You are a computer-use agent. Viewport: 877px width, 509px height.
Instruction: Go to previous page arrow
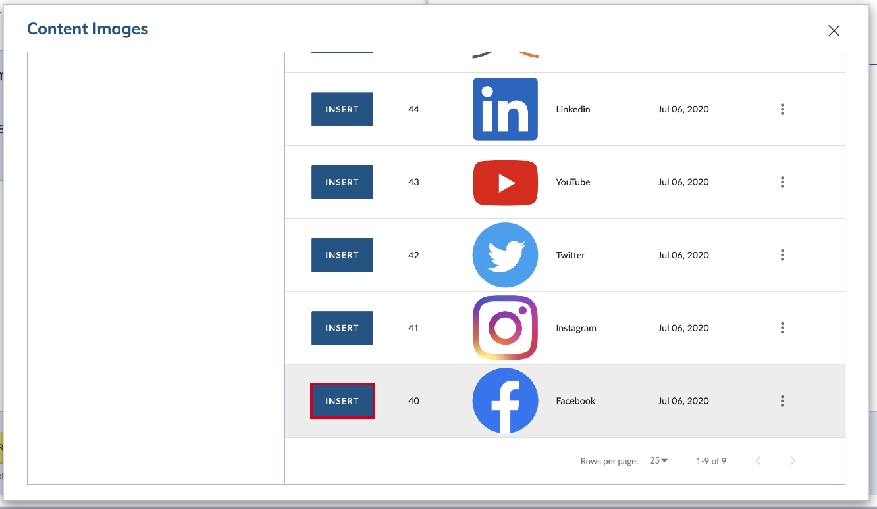pyautogui.click(x=758, y=461)
